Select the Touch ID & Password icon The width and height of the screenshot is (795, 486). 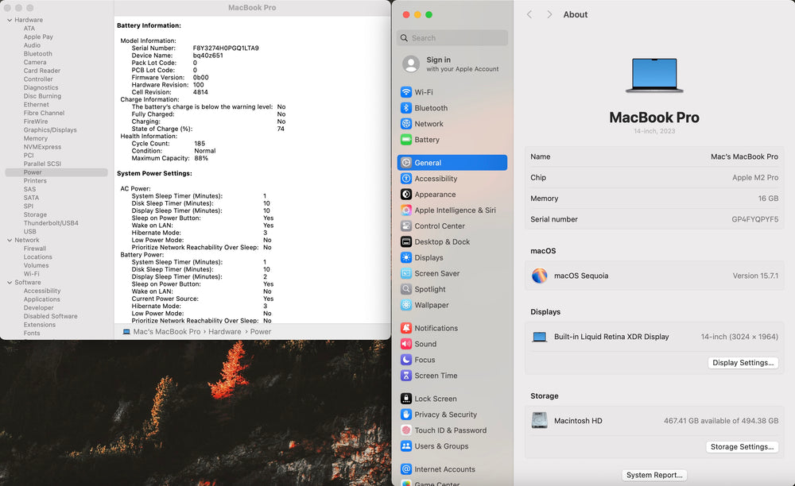tap(406, 430)
